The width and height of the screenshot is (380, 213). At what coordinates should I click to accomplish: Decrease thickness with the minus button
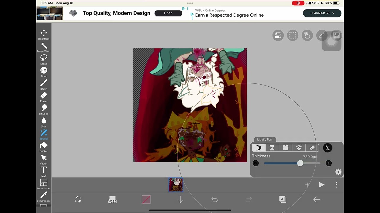[256, 163]
